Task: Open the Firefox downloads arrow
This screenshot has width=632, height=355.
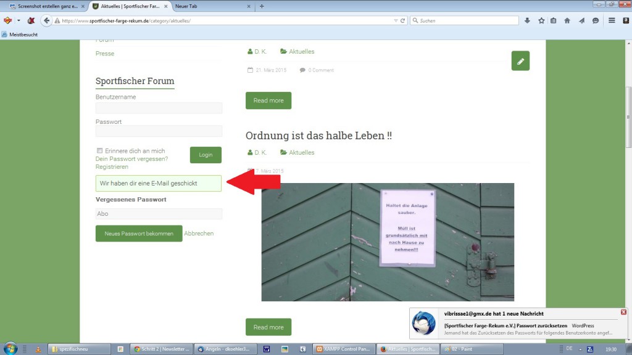Action: tap(527, 20)
